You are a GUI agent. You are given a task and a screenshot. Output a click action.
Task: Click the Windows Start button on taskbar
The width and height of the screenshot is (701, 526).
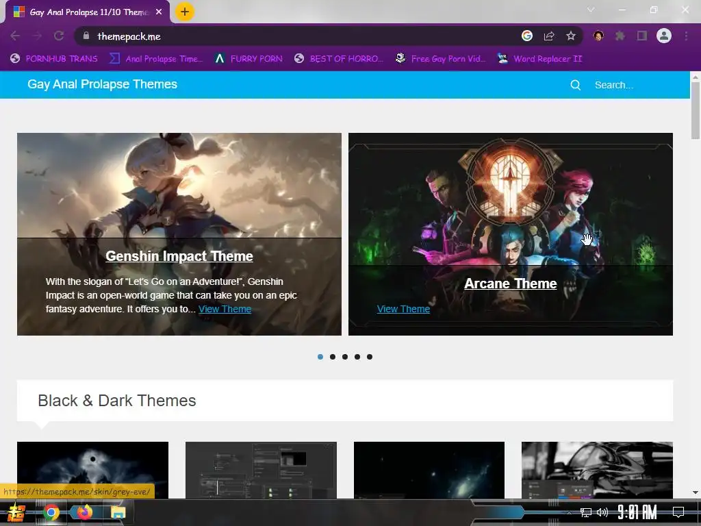click(x=16, y=512)
